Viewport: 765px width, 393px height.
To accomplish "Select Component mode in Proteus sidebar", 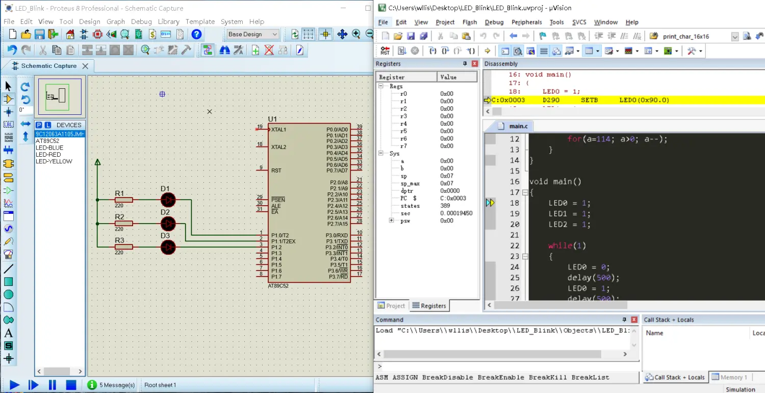I will (x=8, y=99).
